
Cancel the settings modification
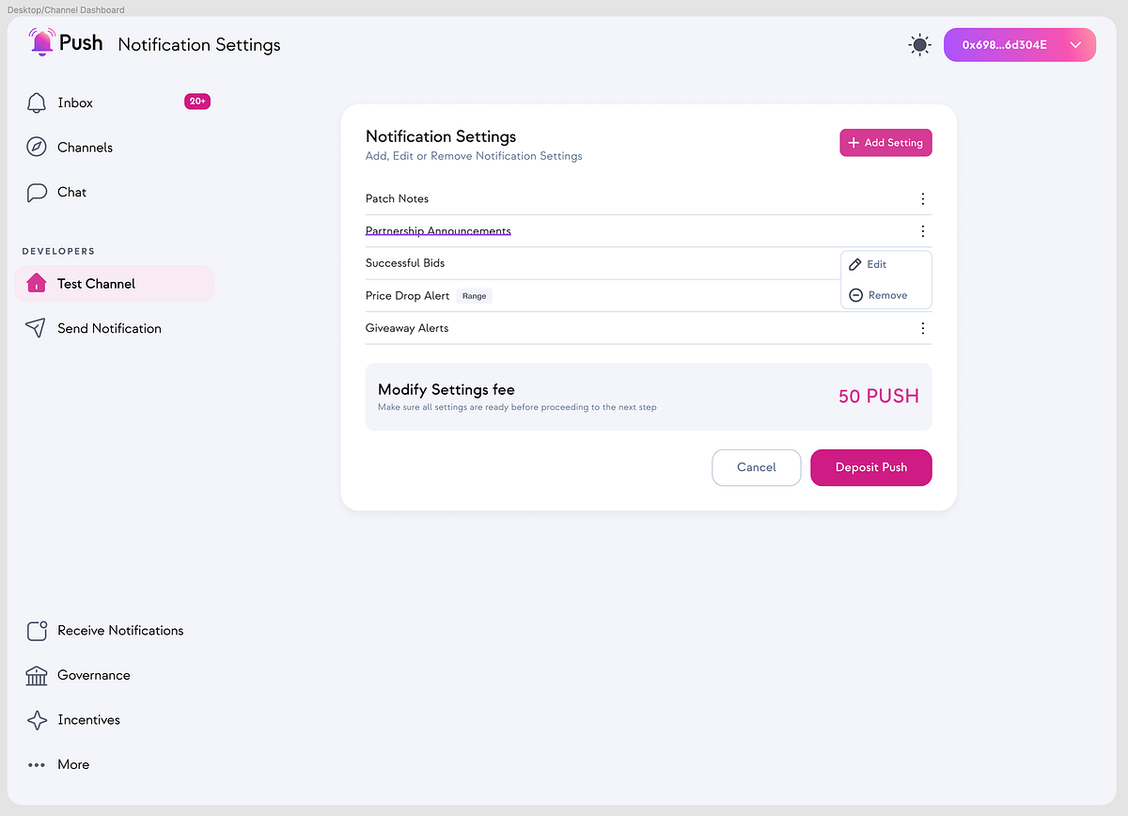756,467
